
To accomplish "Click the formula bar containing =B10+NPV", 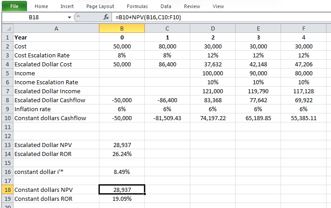I will [221, 17].
